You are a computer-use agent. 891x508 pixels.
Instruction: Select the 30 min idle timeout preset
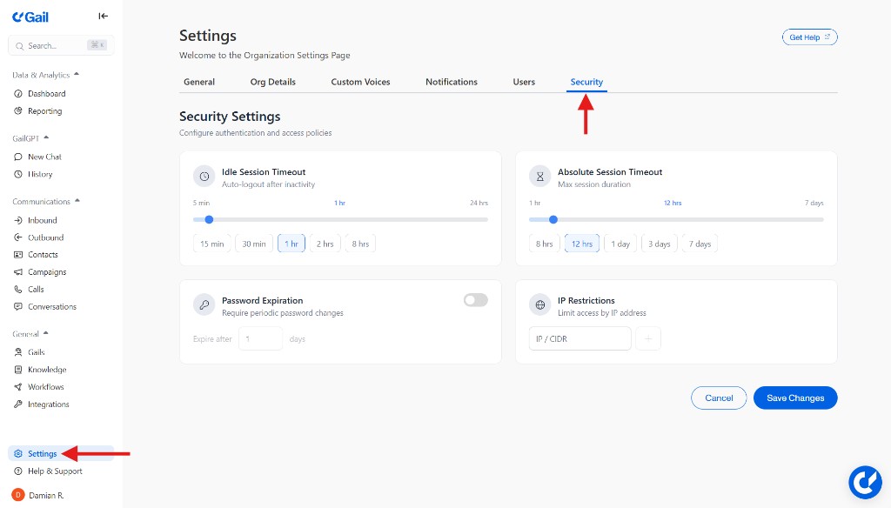pyautogui.click(x=253, y=244)
